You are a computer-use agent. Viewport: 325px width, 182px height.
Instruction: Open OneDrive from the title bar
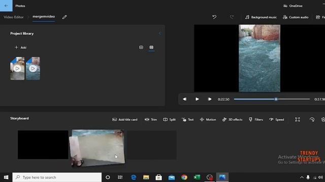tap(292, 6)
